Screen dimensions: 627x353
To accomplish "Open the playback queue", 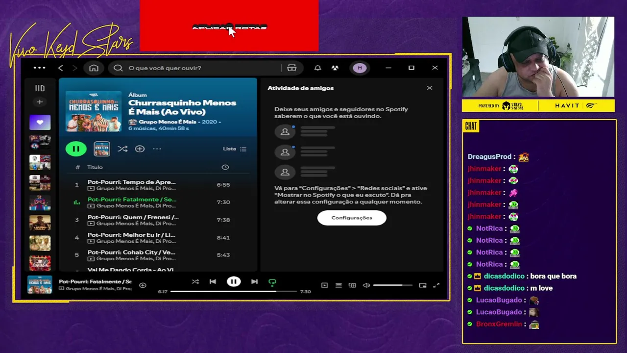I will 338,285.
